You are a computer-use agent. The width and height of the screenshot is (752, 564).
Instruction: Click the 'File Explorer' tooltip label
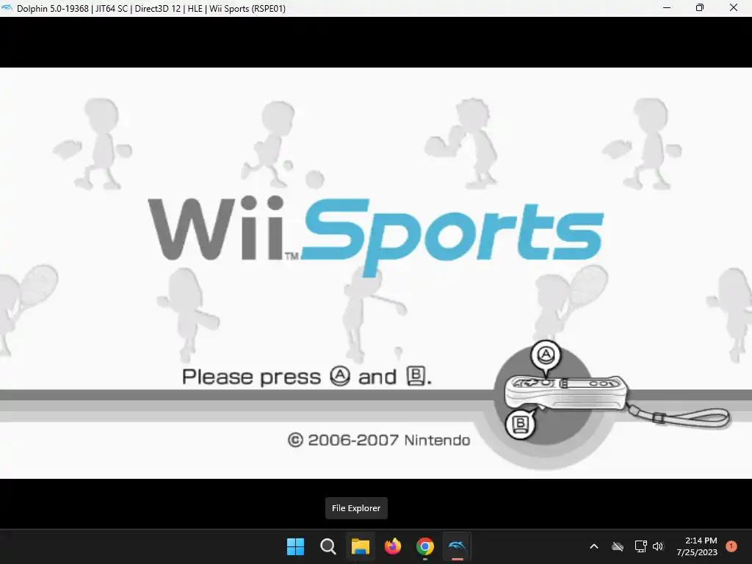[x=356, y=508]
